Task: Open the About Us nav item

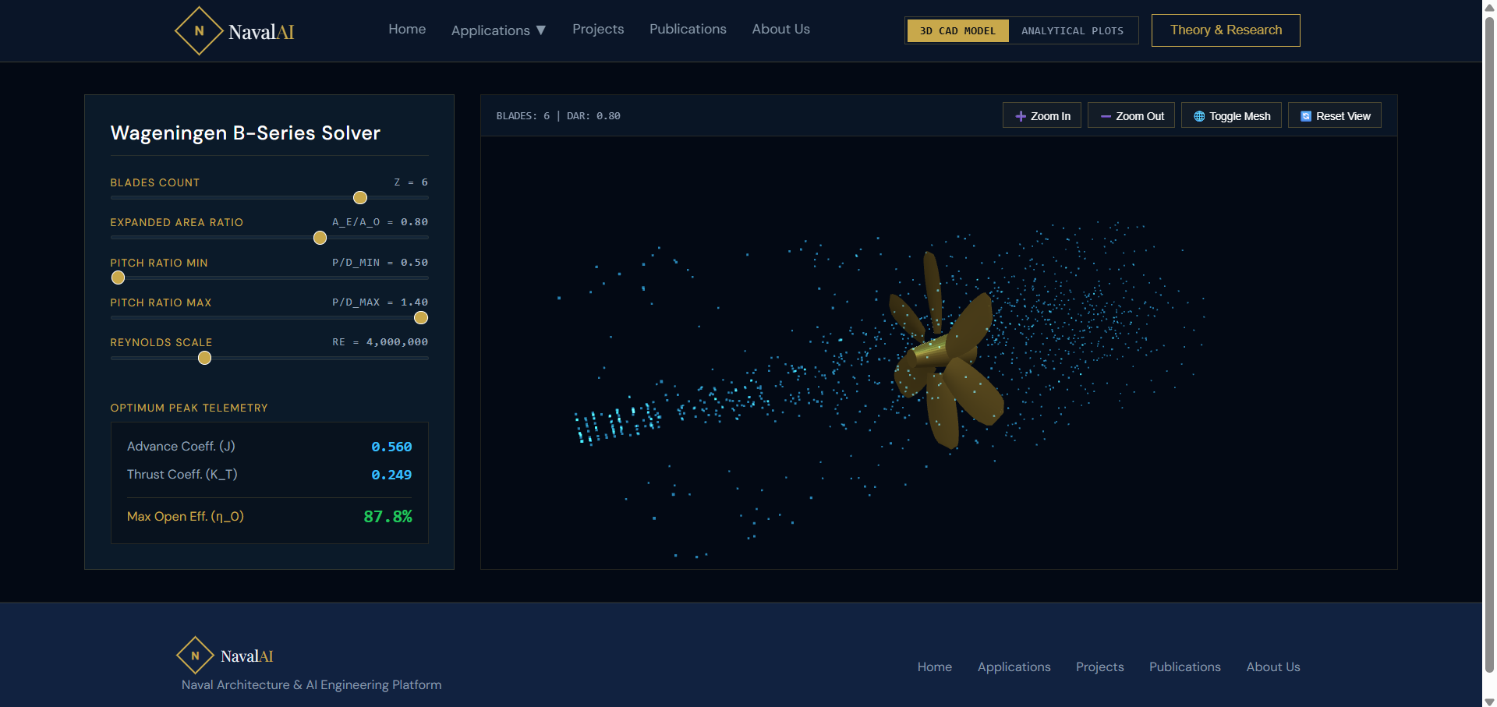Action: coord(780,29)
